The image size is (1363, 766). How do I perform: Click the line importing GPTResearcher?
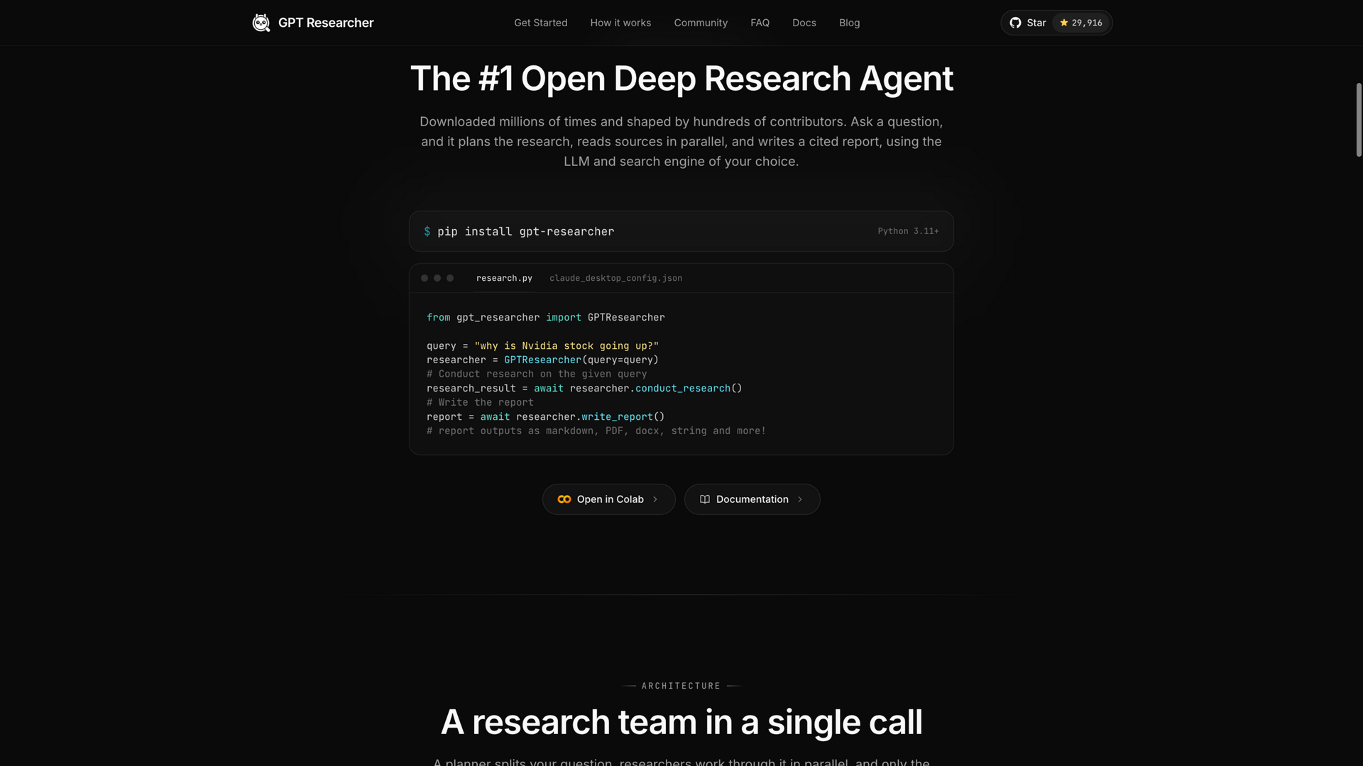(x=545, y=317)
